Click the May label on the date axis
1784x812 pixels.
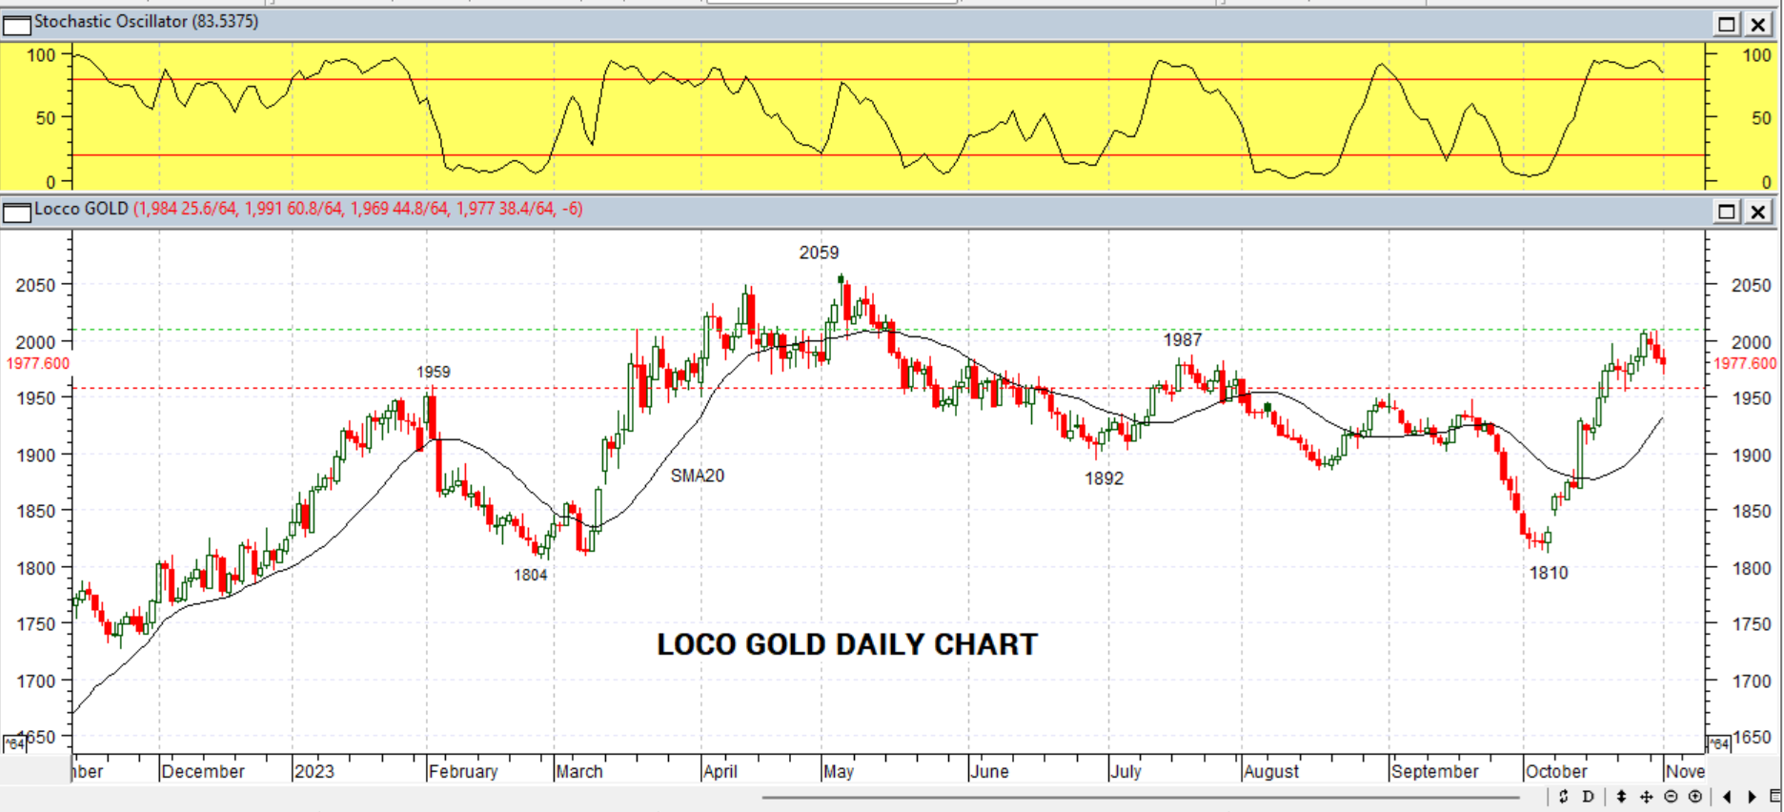point(839,771)
